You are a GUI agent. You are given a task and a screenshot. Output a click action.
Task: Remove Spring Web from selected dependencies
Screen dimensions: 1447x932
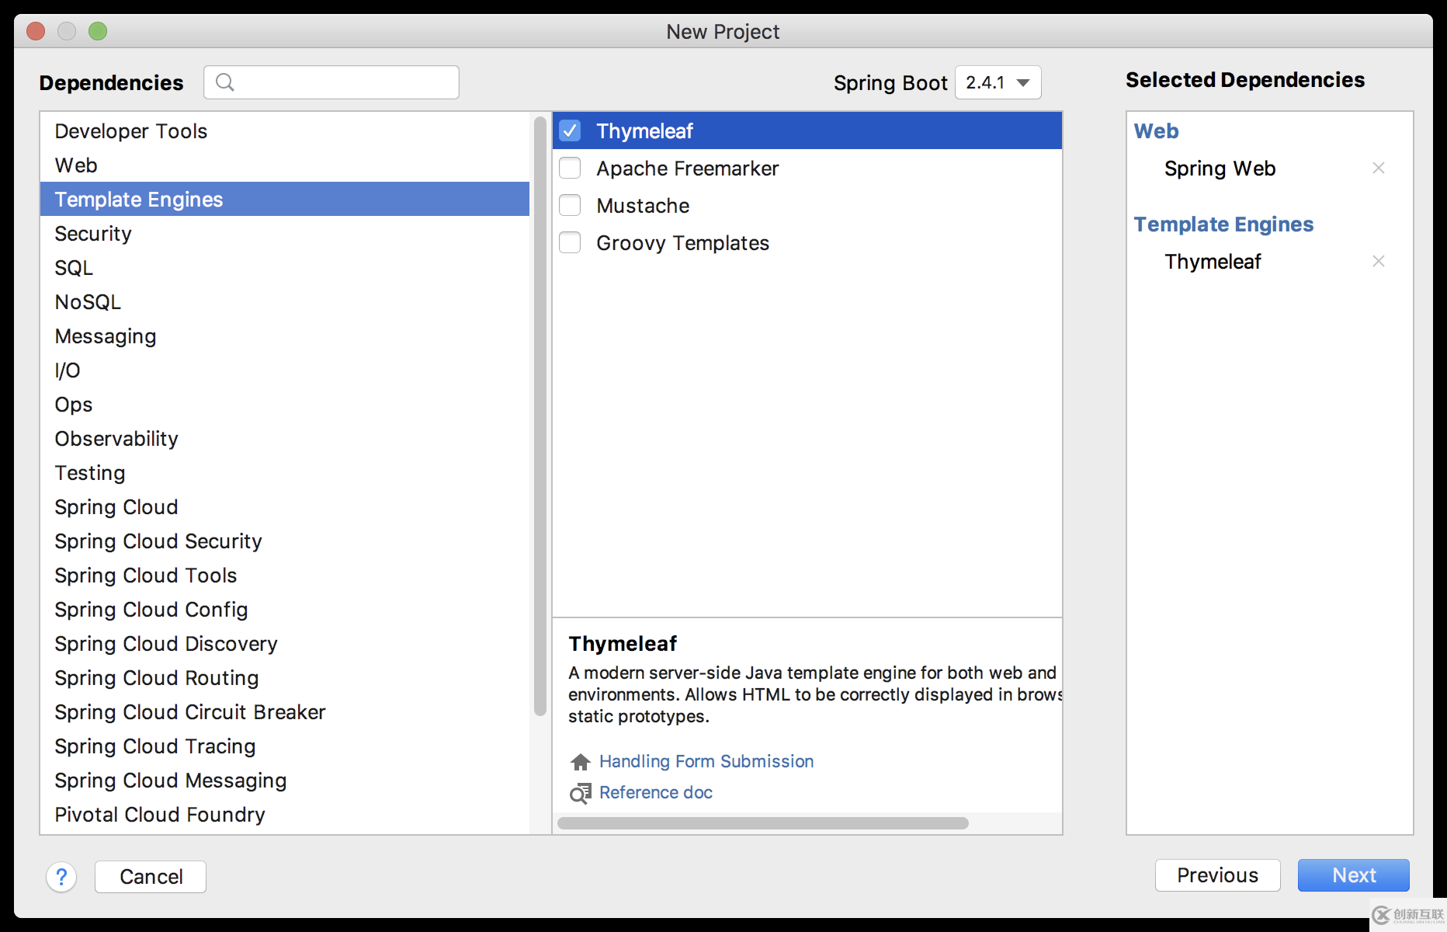click(1379, 168)
